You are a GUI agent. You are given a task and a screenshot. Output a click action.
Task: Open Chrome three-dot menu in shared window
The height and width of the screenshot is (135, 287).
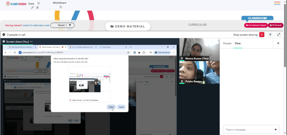174,52
